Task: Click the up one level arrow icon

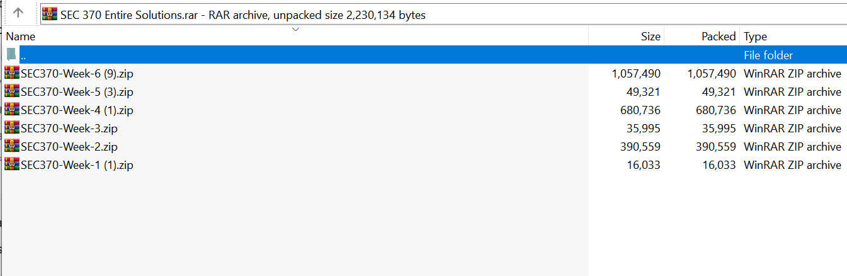Action: click(18, 13)
